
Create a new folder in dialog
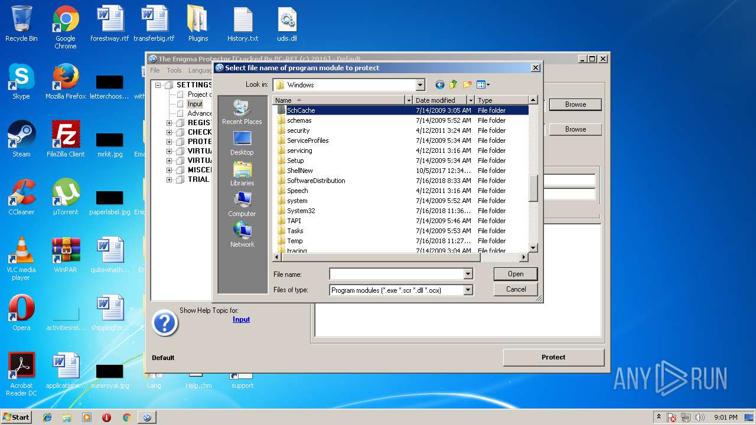(467, 85)
